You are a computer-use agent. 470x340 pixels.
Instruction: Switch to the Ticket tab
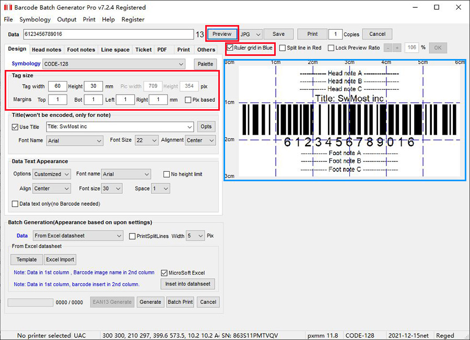coord(143,50)
